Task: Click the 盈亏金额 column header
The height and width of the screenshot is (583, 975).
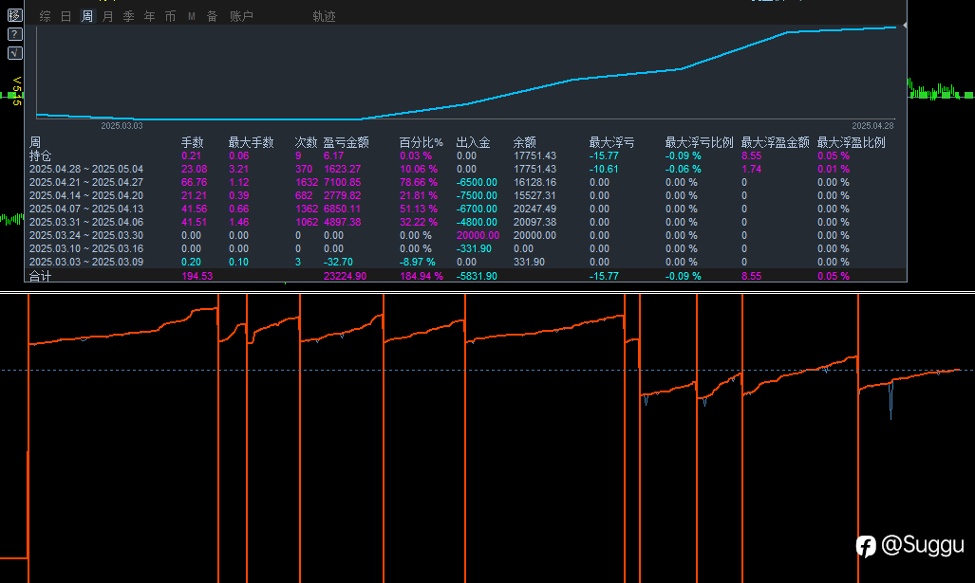Action: [346, 142]
